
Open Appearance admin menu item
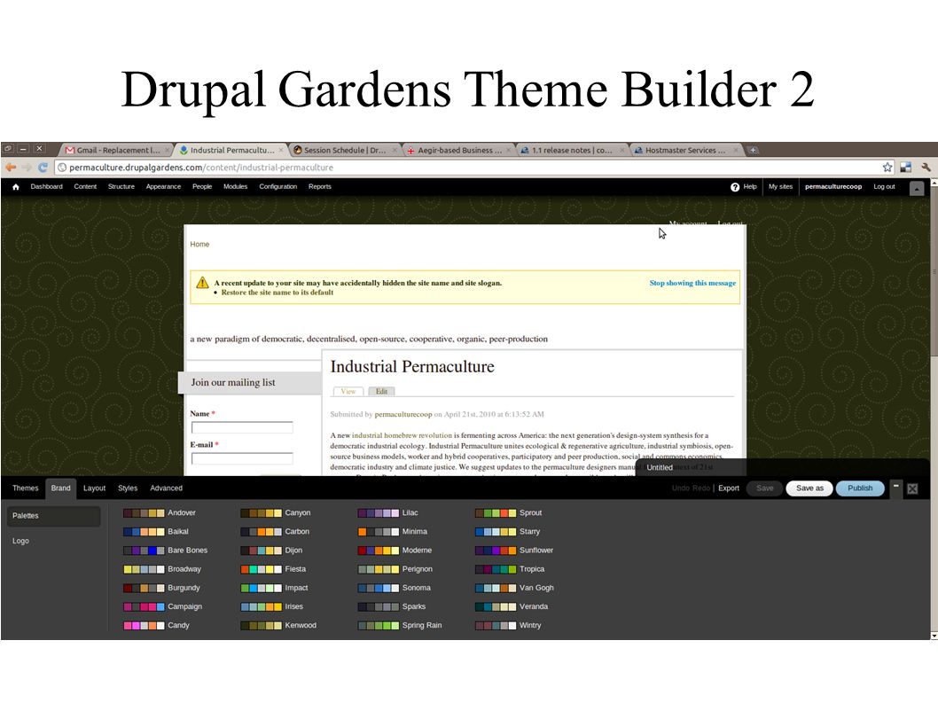163,187
